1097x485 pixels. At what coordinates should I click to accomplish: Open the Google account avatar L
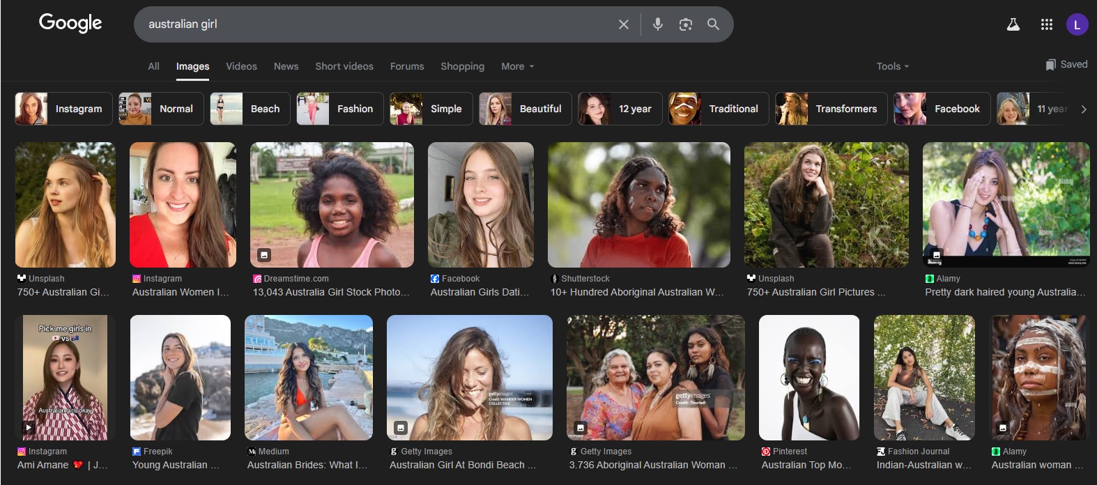pyautogui.click(x=1077, y=24)
